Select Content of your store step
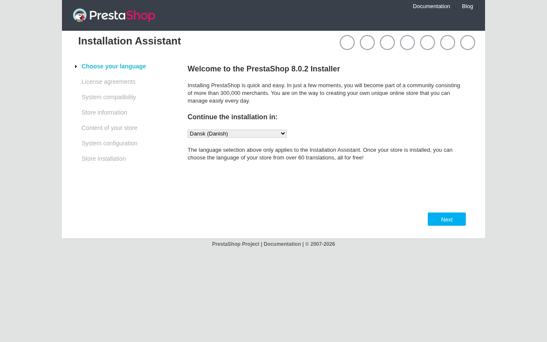The width and height of the screenshot is (547, 342). click(x=109, y=128)
